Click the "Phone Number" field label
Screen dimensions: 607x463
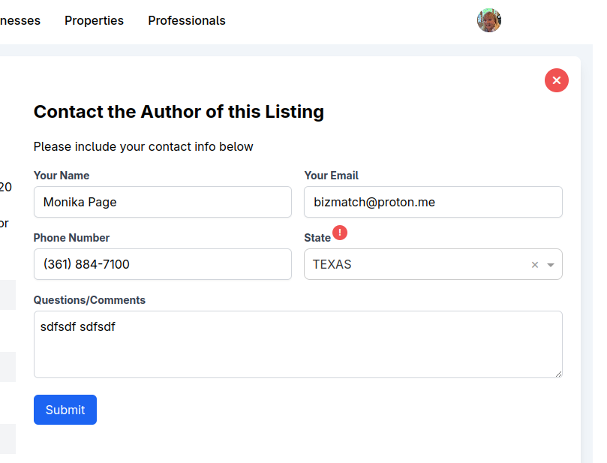[71, 238]
